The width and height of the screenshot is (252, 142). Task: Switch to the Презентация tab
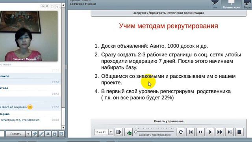coord(231,4)
